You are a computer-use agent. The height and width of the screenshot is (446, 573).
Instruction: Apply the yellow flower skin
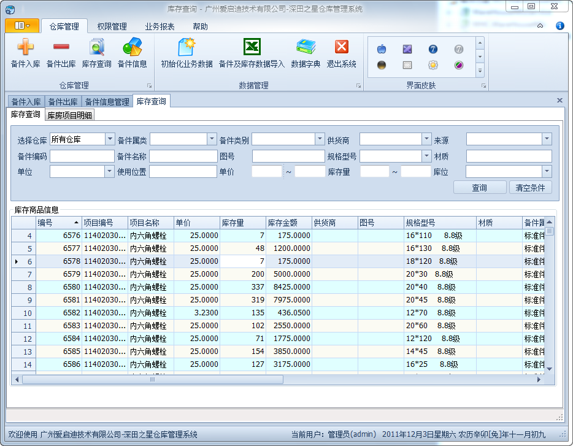click(x=433, y=65)
